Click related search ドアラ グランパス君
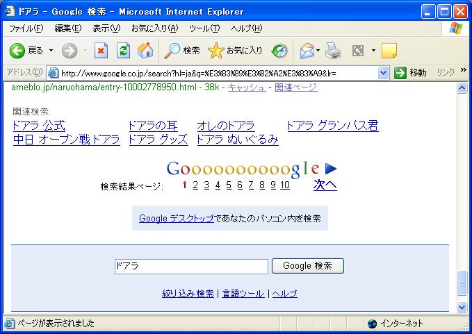The height and width of the screenshot is (334, 472). coord(333,126)
